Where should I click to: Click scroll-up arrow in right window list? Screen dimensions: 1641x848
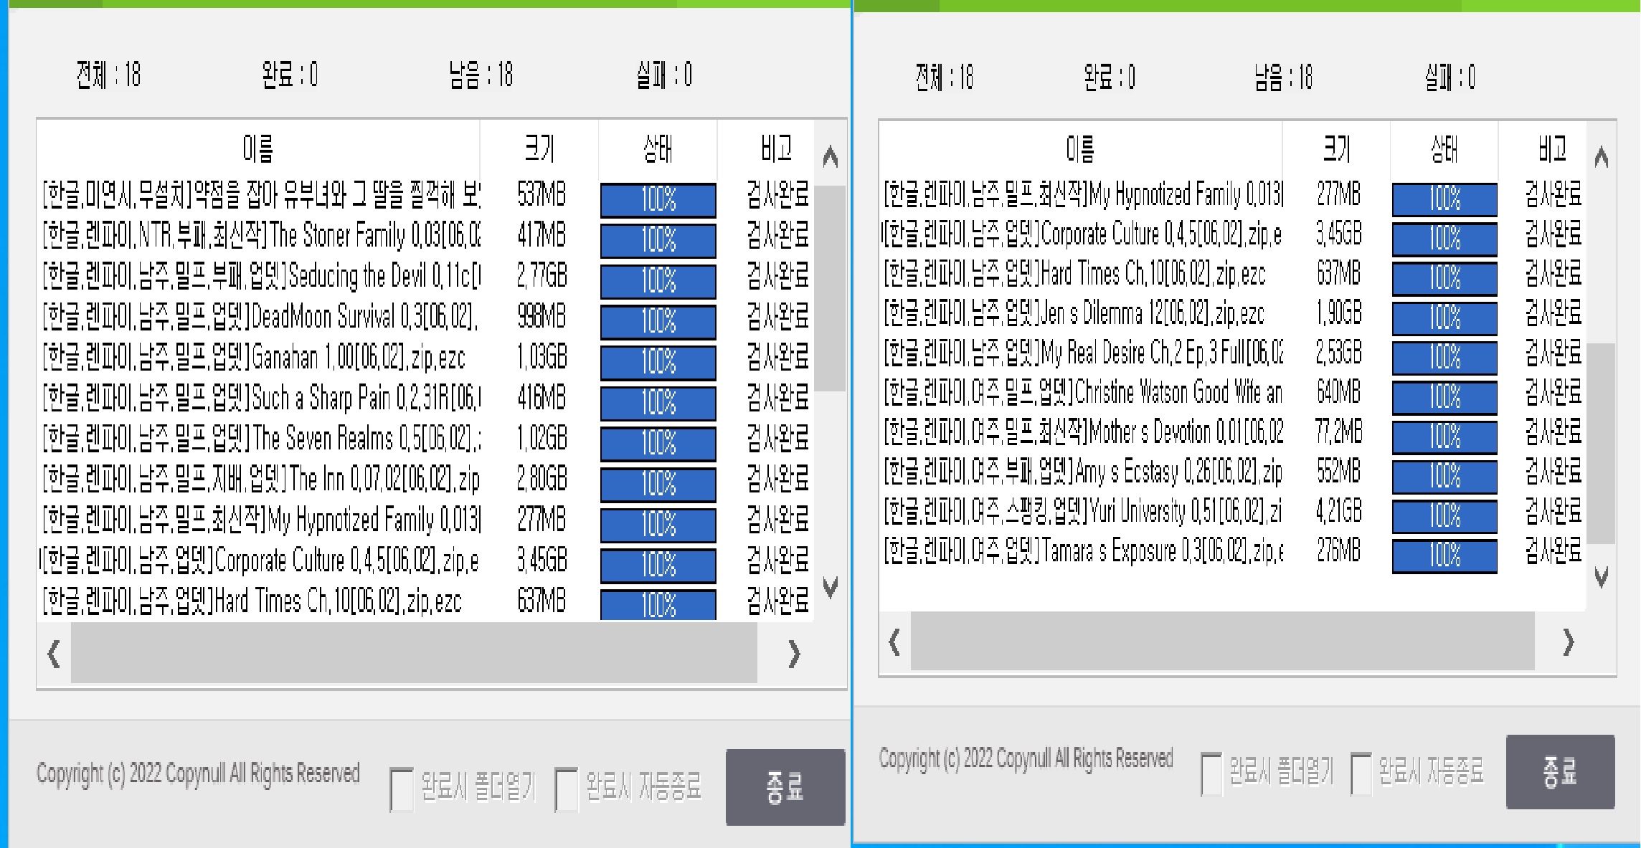click(1601, 156)
